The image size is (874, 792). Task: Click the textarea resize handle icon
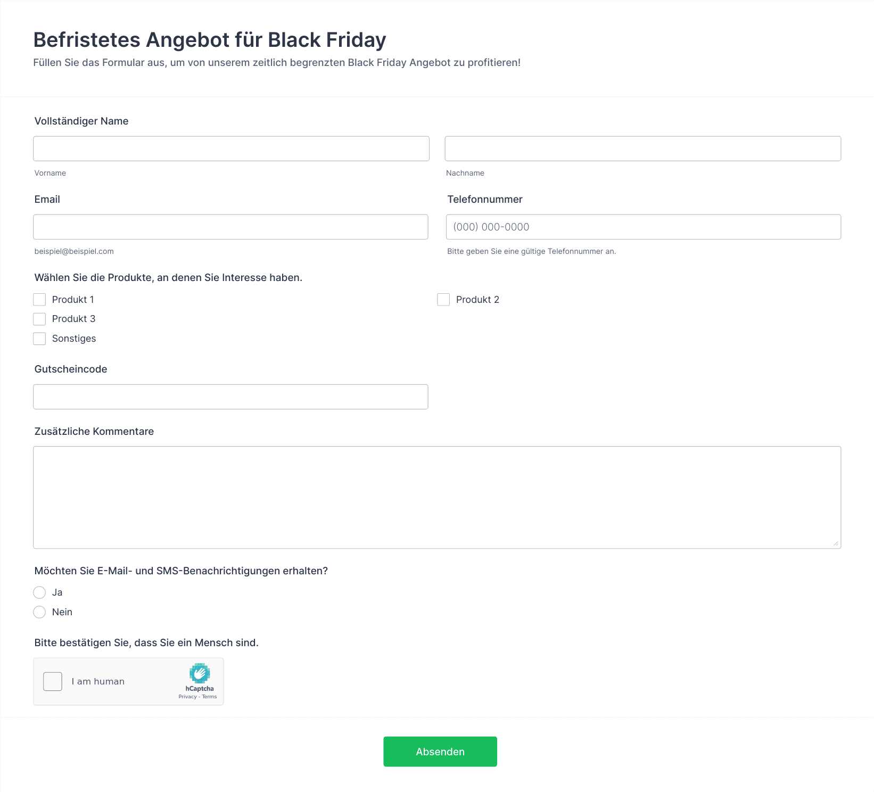point(836,543)
